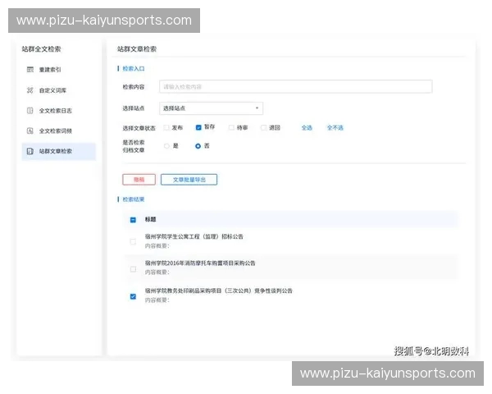492x394 pixels.
Task: Select 否 for archived article search
Action: (x=198, y=146)
